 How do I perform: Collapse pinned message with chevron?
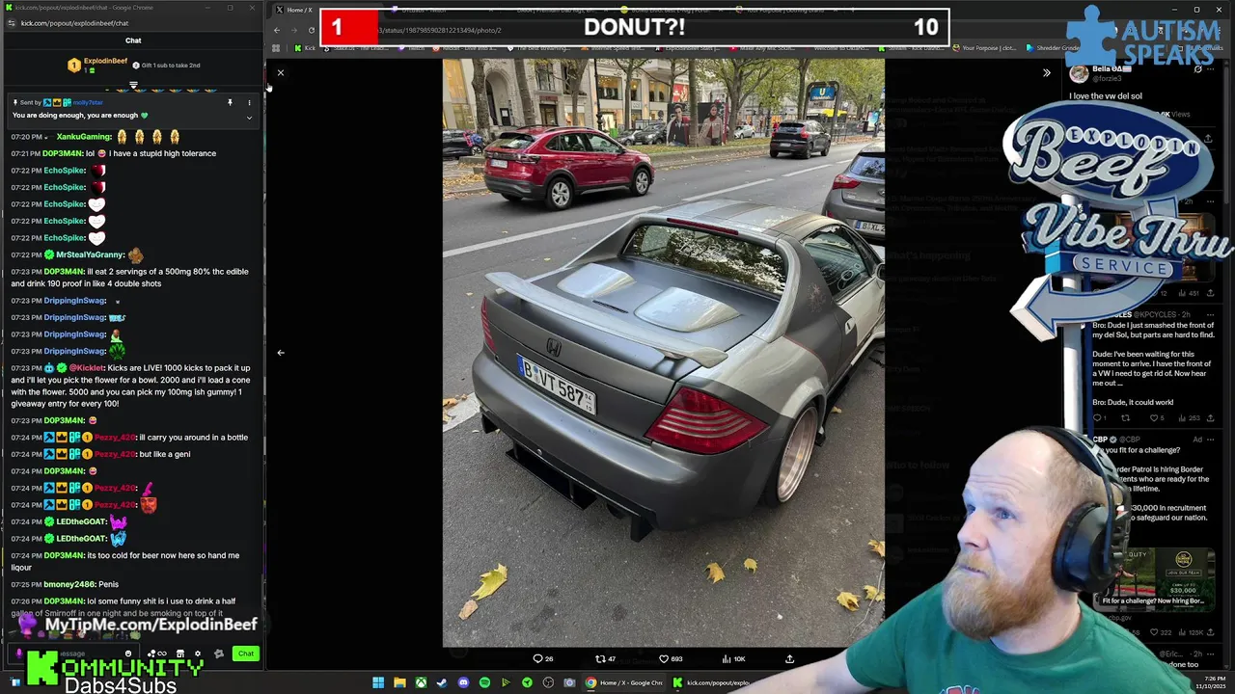[249, 118]
